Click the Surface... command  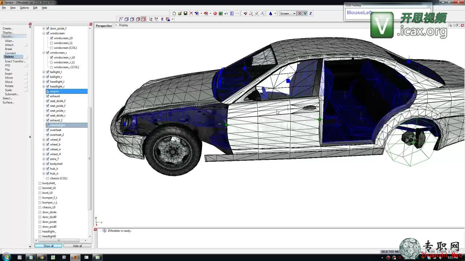(8, 103)
